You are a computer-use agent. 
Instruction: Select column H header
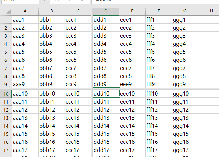coord(209,11)
